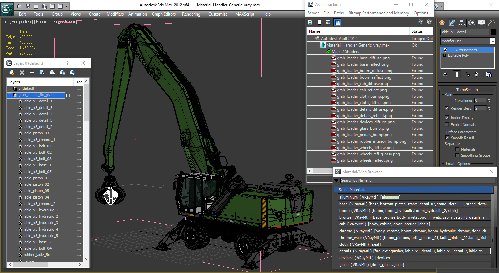Click Remove Modifier trash icon below stack
This screenshot has height=273, width=499.
477,74
